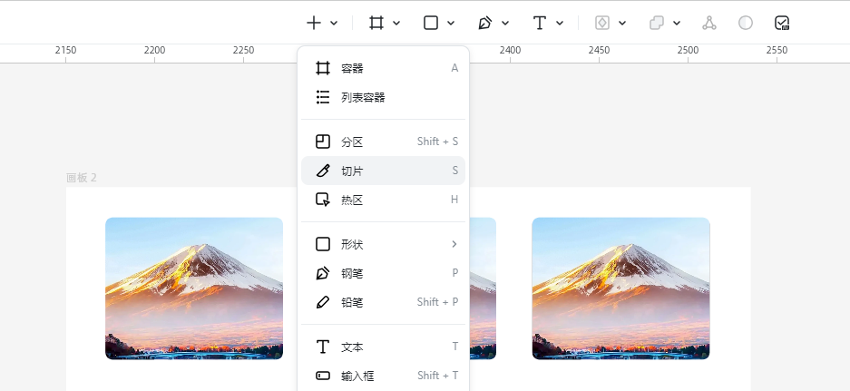Select the rectangle shape tool in toolbar

tap(431, 23)
